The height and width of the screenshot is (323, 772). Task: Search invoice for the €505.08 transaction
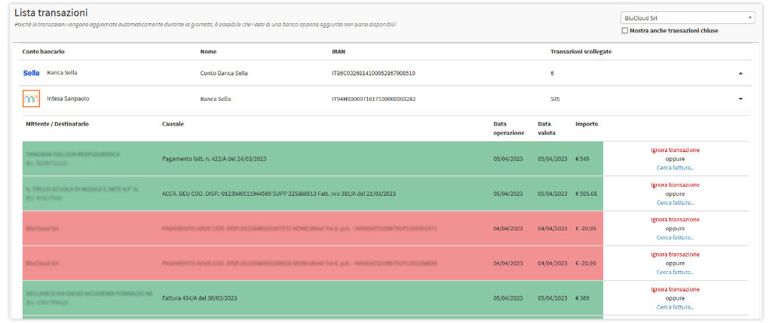(675, 203)
